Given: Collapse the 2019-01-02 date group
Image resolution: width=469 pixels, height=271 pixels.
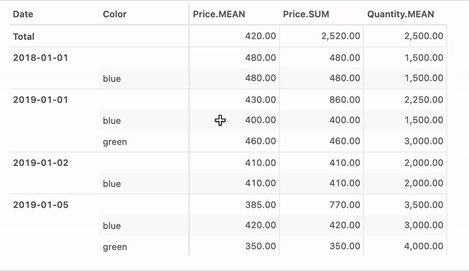Looking at the screenshot, I should [x=40, y=163].
